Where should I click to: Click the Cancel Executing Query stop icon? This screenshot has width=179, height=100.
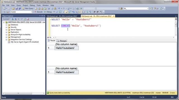coord(54,12)
